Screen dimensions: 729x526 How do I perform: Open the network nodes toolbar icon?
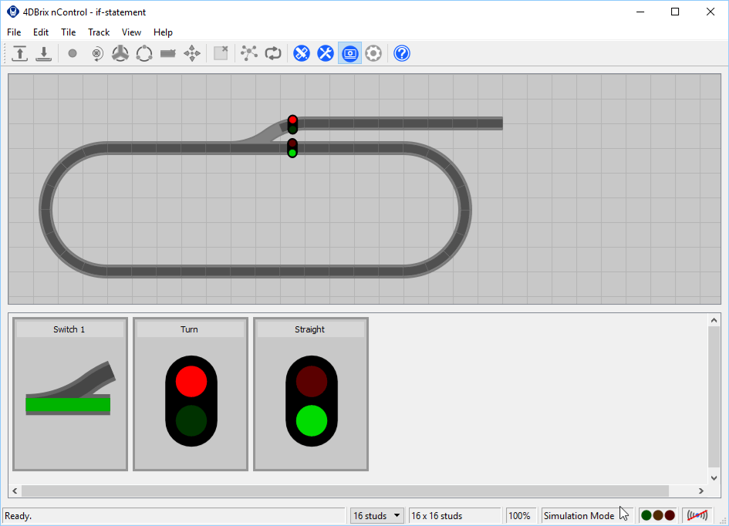(249, 53)
